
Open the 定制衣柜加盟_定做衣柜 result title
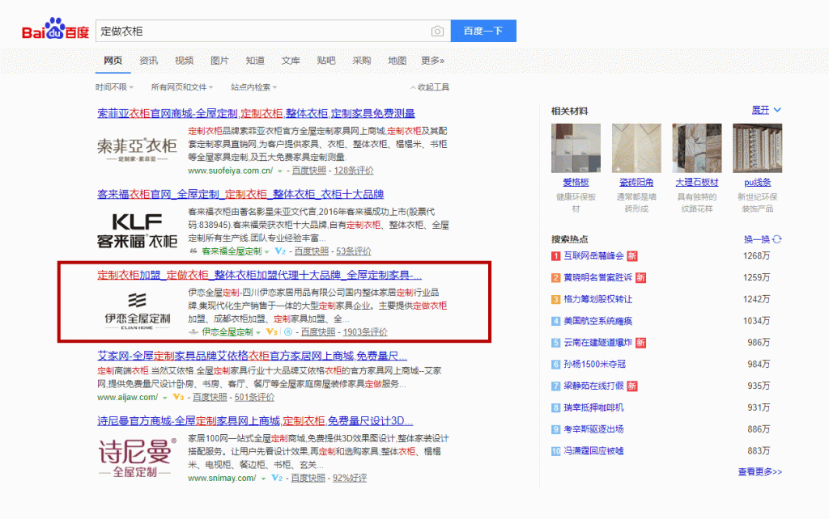point(260,275)
